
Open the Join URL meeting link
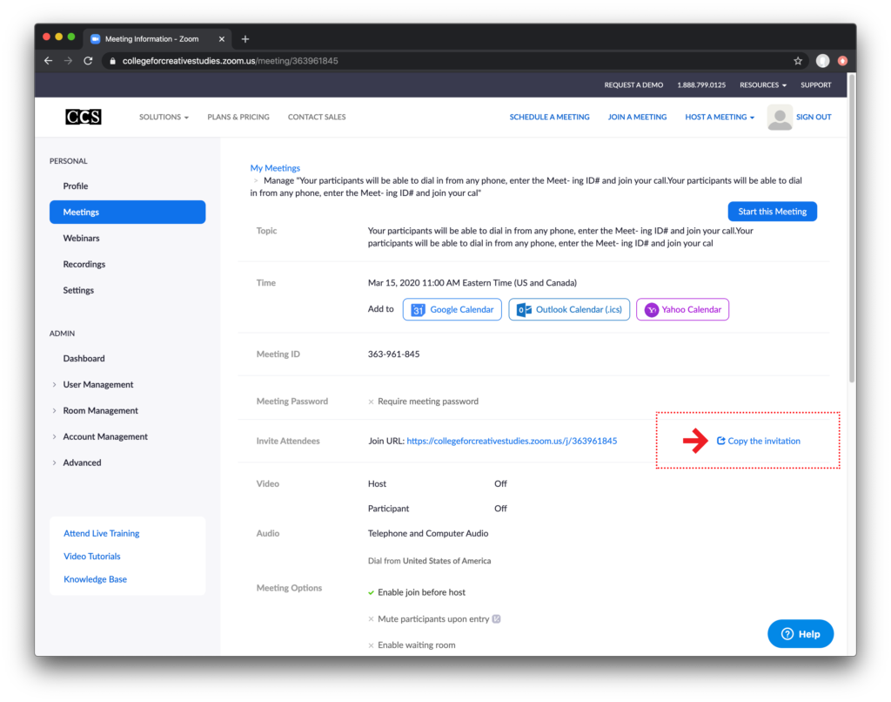(512, 441)
